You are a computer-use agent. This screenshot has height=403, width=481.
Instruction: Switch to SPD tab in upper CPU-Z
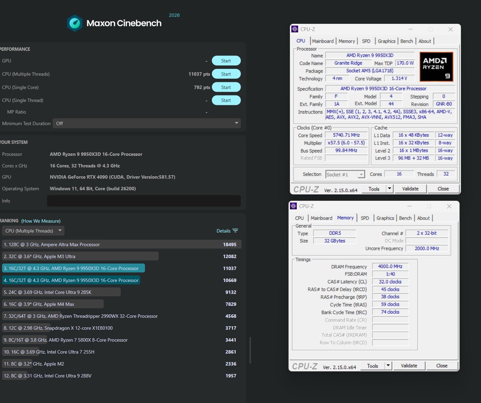pos(366,41)
